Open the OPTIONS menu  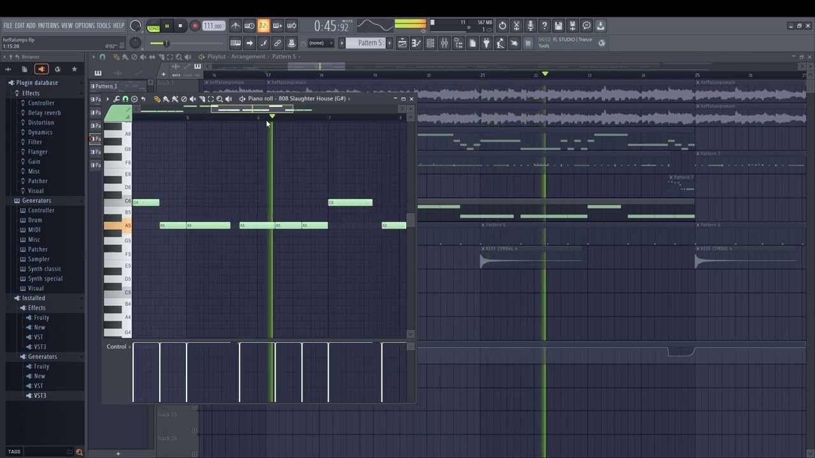[85, 25]
